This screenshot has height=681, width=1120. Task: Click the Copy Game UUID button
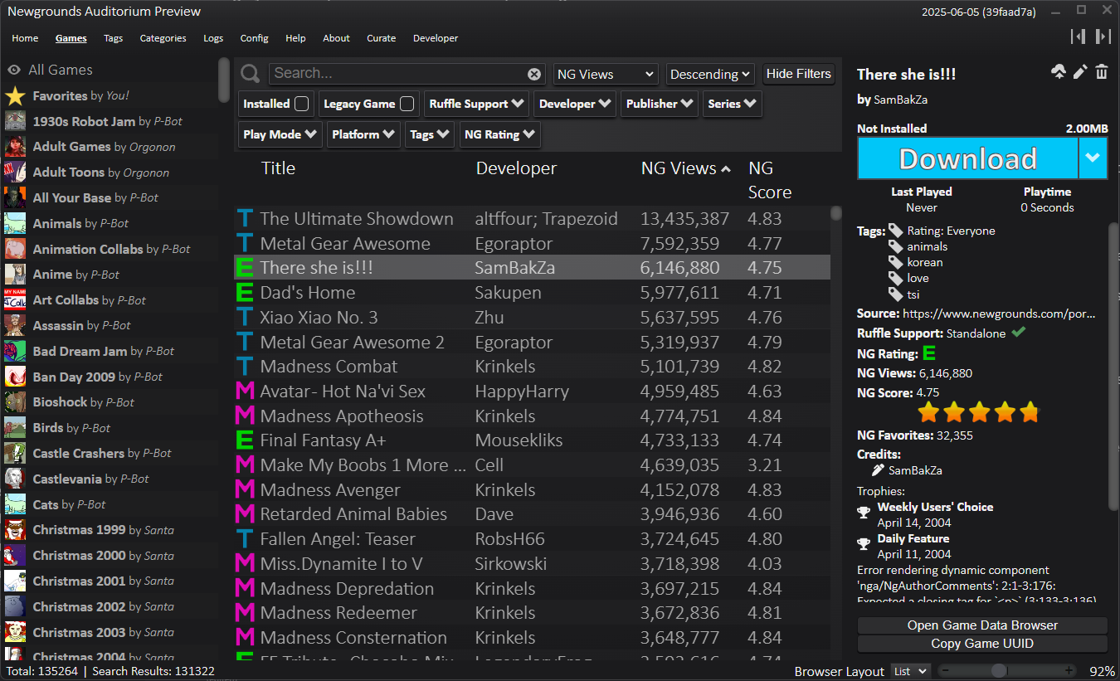981,644
